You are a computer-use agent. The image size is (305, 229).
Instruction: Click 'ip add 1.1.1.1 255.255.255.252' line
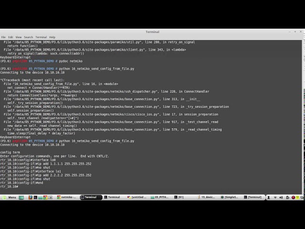(x=46, y=164)
